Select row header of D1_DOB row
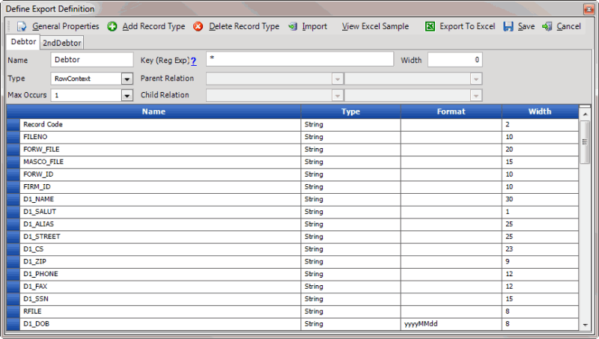Screen dimensions: 599x339 pos(13,323)
